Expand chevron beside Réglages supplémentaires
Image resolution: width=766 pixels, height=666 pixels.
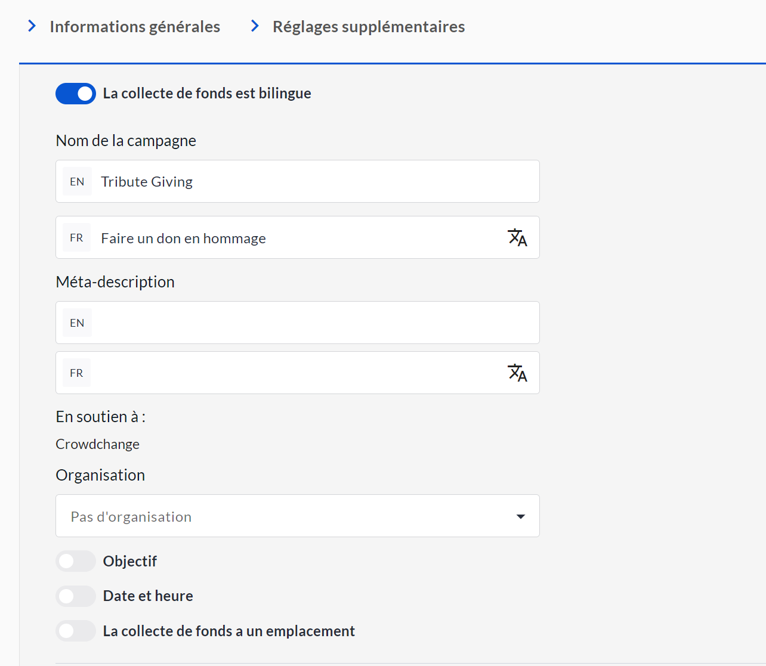click(x=255, y=26)
